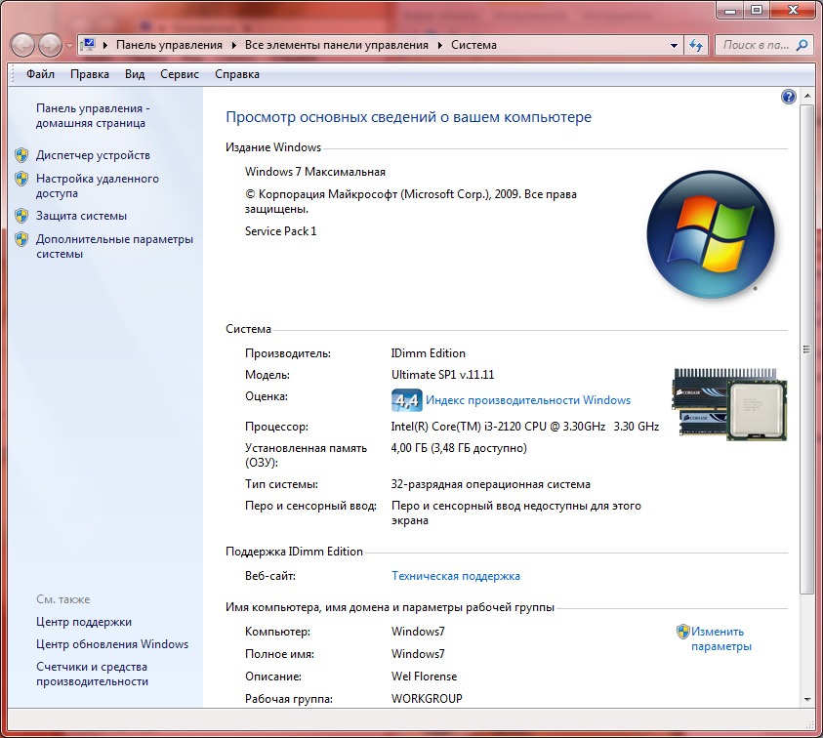
Task: Expand arrow before Система breadcrumb
Action: (x=440, y=45)
